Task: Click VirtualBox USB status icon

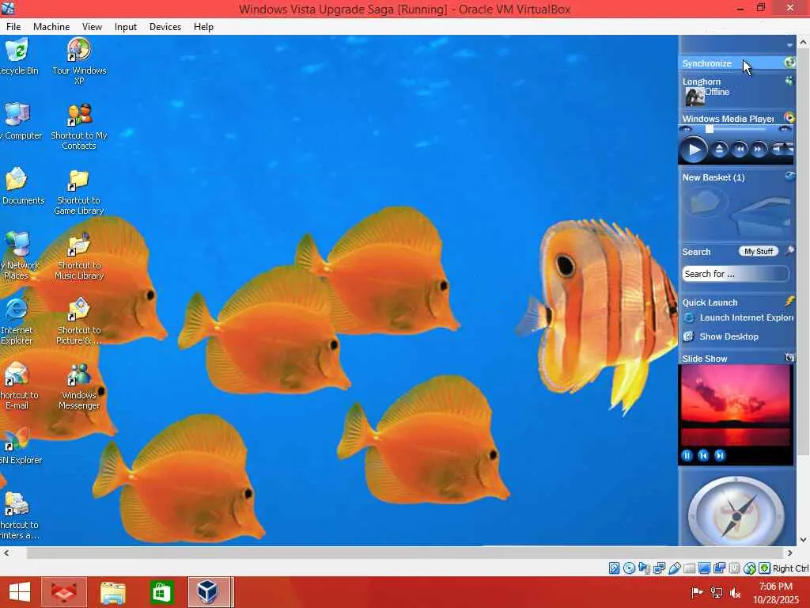Action: [x=674, y=568]
